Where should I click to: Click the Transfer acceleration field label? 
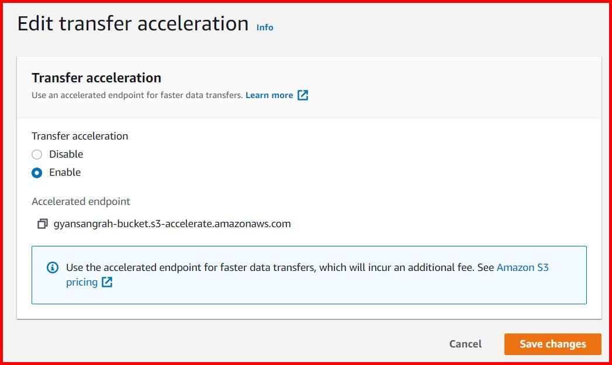point(79,135)
